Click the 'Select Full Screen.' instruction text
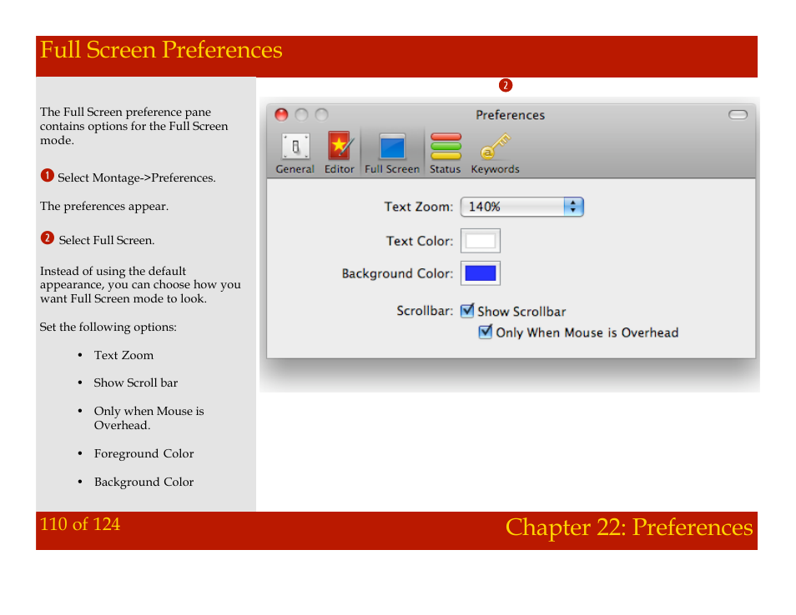Image resolution: width=796 pixels, height=615 pixels. click(107, 240)
